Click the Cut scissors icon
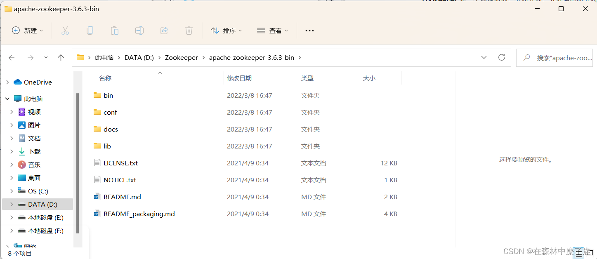 point(65,31)
